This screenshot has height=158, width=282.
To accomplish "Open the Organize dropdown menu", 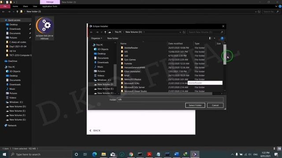I will click(x=96, y=38).
